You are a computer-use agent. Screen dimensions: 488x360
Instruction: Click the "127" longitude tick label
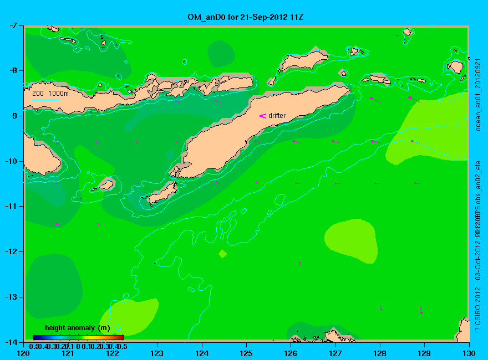(x=335, y=353)
